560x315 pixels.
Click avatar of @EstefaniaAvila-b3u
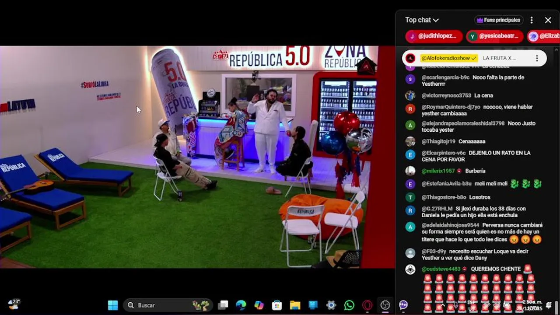tap(410, 184)
